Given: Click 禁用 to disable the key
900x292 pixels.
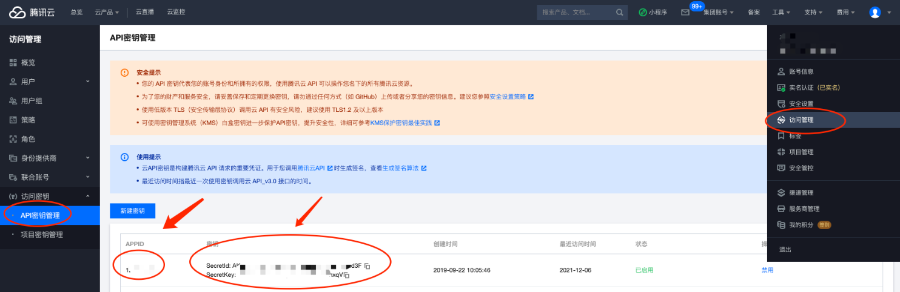Looking at the screenshot, I should 767,270.
